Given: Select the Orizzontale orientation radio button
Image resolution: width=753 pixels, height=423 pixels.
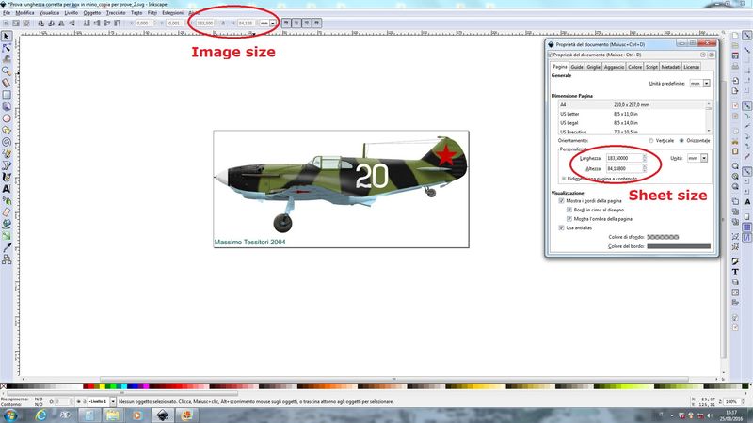Looking at the screenshot, I should point(681,140).
